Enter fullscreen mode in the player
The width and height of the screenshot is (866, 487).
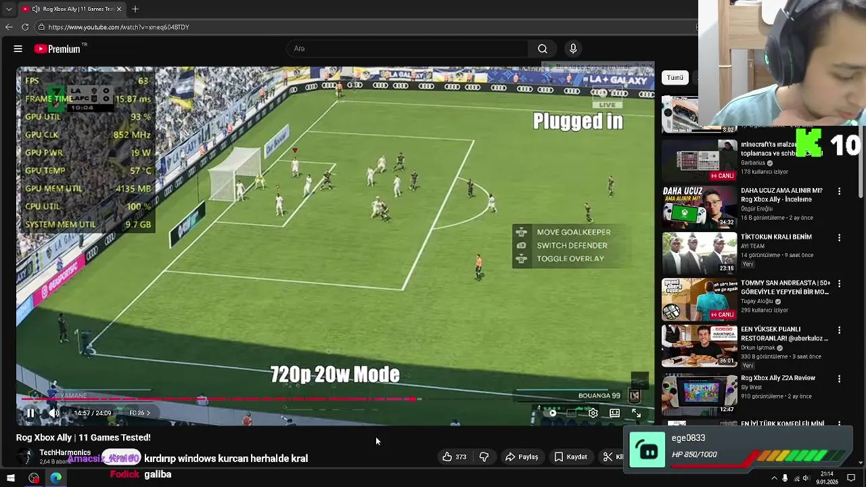pyautogui.click(x=636, y=413)
